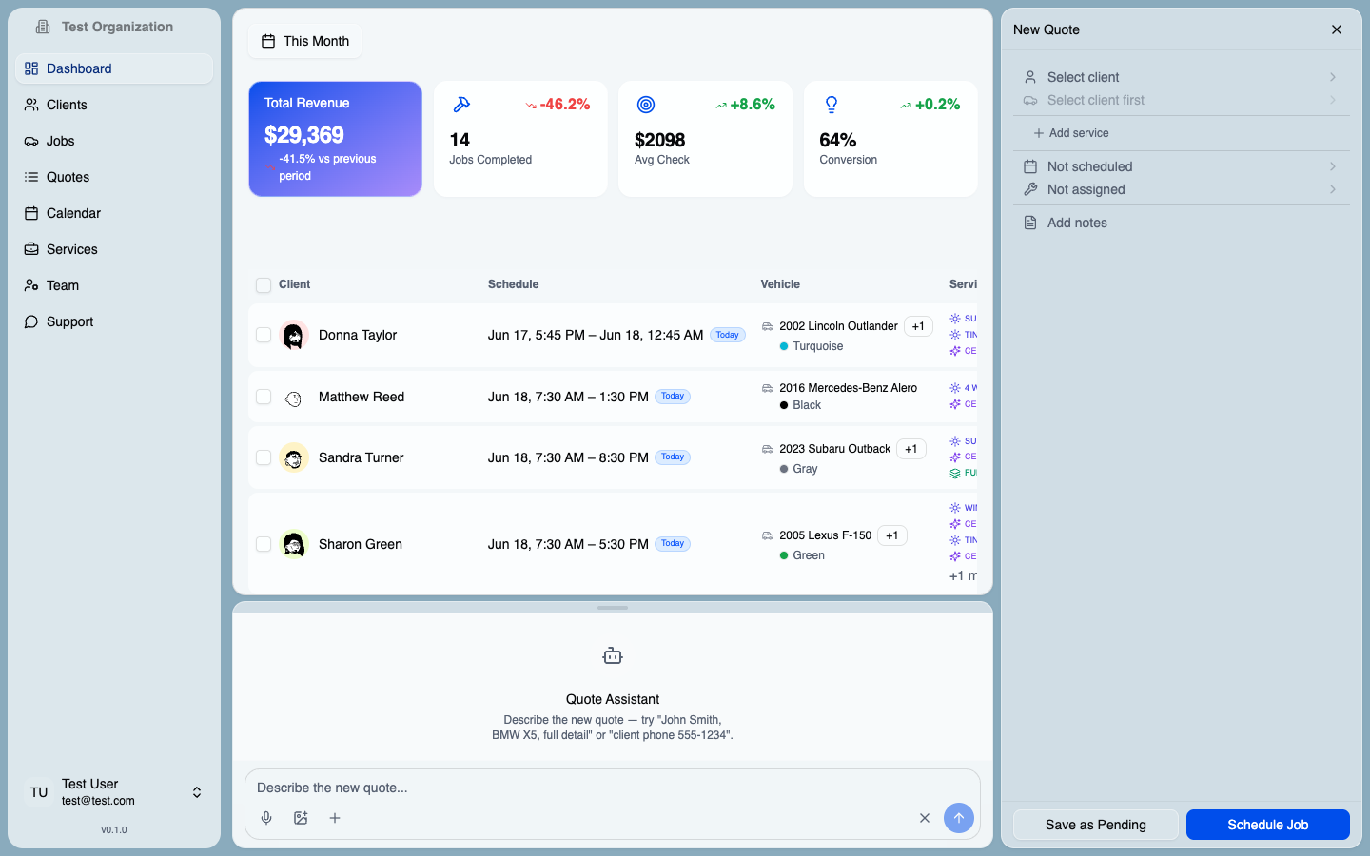Click the car icon next to 2016 Mercedes-Benz Alero
This screenshot has height=856, width=1370.
768,388
